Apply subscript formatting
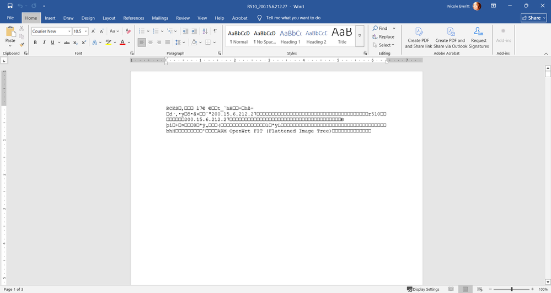This screenshot has width=551, height=293. [x=76, y=42]
